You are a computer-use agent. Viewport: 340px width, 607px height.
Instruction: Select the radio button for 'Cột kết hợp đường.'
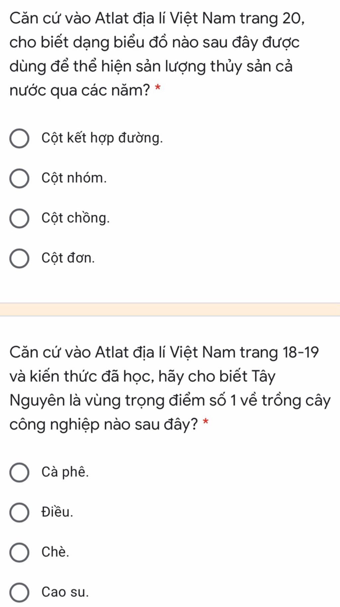19,138
